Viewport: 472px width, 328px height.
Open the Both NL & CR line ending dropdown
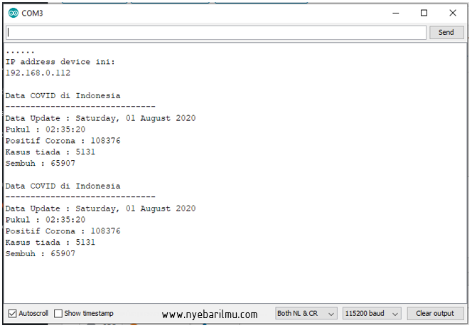pyautogui.click(x=306, y=314)
